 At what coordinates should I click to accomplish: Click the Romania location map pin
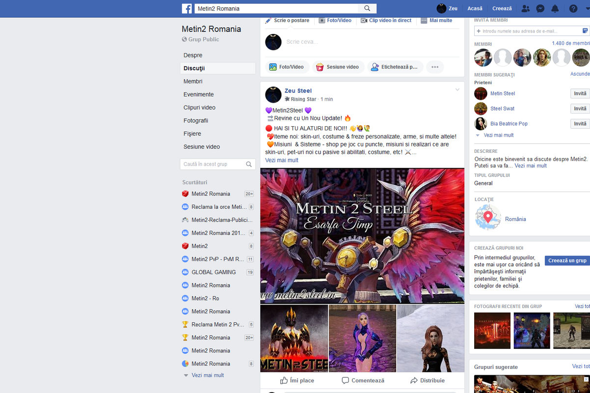(488, 218)
